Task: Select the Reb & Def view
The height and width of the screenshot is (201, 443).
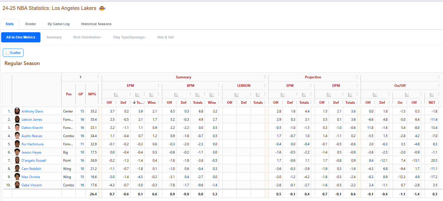Action: [x=165, y=37]
